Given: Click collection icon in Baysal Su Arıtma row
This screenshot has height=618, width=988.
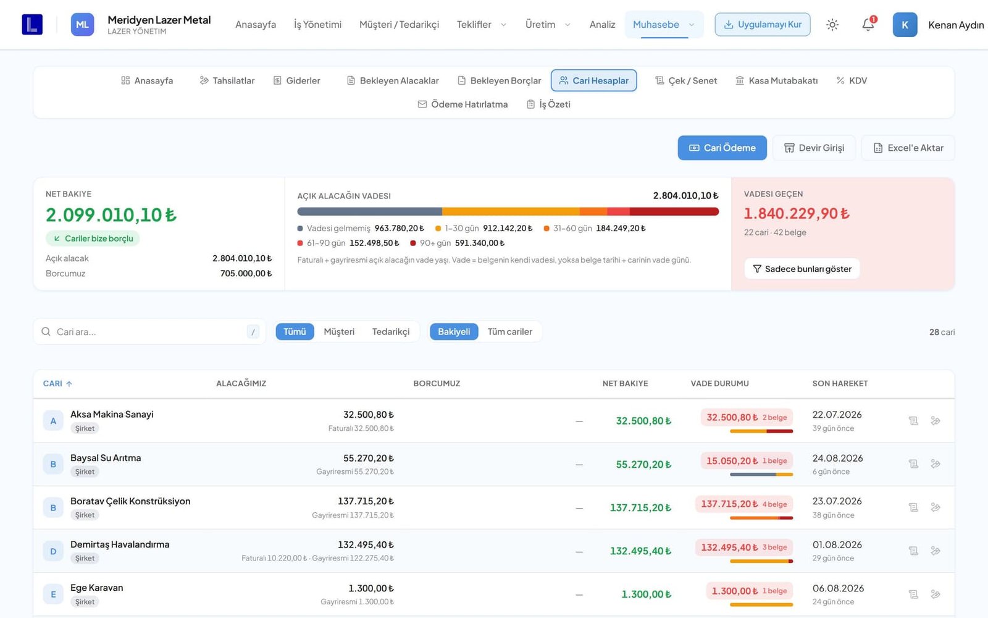Looking at the screenshot, I should 936,464.
